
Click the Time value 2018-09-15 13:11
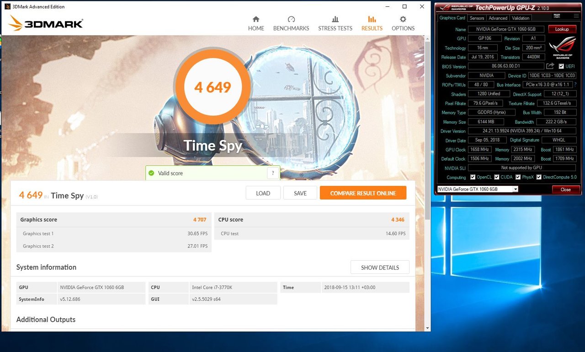pyautogui.click(x=365, y=287)
